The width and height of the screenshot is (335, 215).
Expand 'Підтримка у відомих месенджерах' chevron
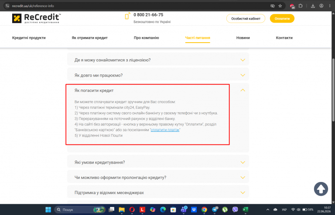point(243,193)
